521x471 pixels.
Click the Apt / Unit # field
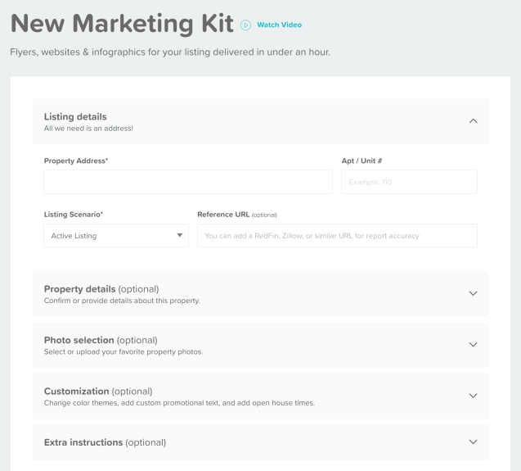click(x=409, y=182)
